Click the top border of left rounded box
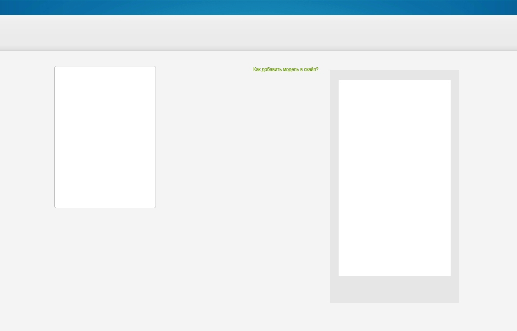517x331 pixels. (x=105, y=66)
